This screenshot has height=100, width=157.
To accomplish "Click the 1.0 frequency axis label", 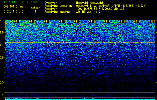I will [x=2, y=45].
